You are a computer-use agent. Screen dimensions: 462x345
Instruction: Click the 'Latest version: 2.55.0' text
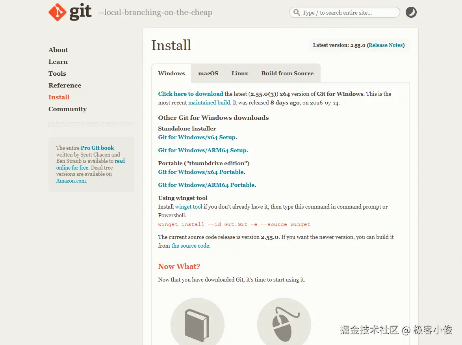pos(339,45)
